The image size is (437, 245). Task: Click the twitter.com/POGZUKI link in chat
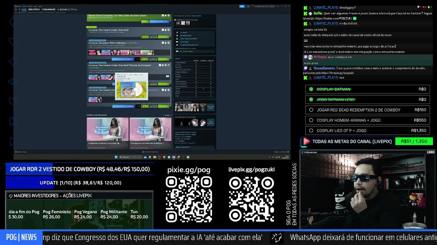[x=334, y=18]
